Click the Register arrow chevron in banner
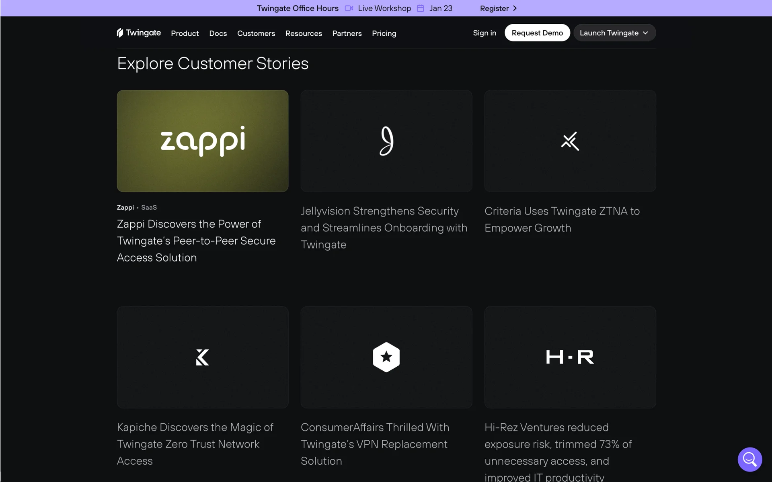Image resolution: width=772 pixels, height=482 pixels. [515, 8]
